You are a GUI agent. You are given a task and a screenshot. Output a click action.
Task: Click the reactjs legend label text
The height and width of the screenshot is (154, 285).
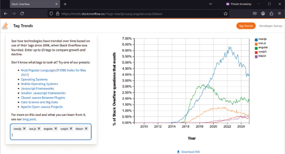coord(262,39)
